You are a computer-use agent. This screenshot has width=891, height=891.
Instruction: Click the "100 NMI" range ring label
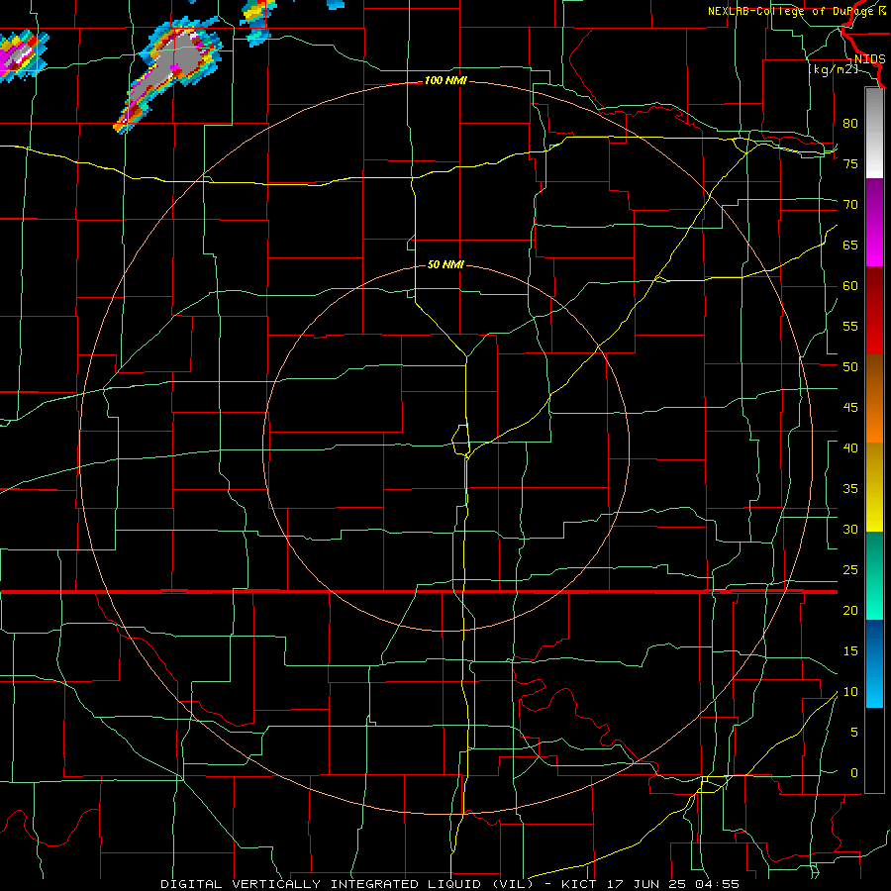point(445,81)
